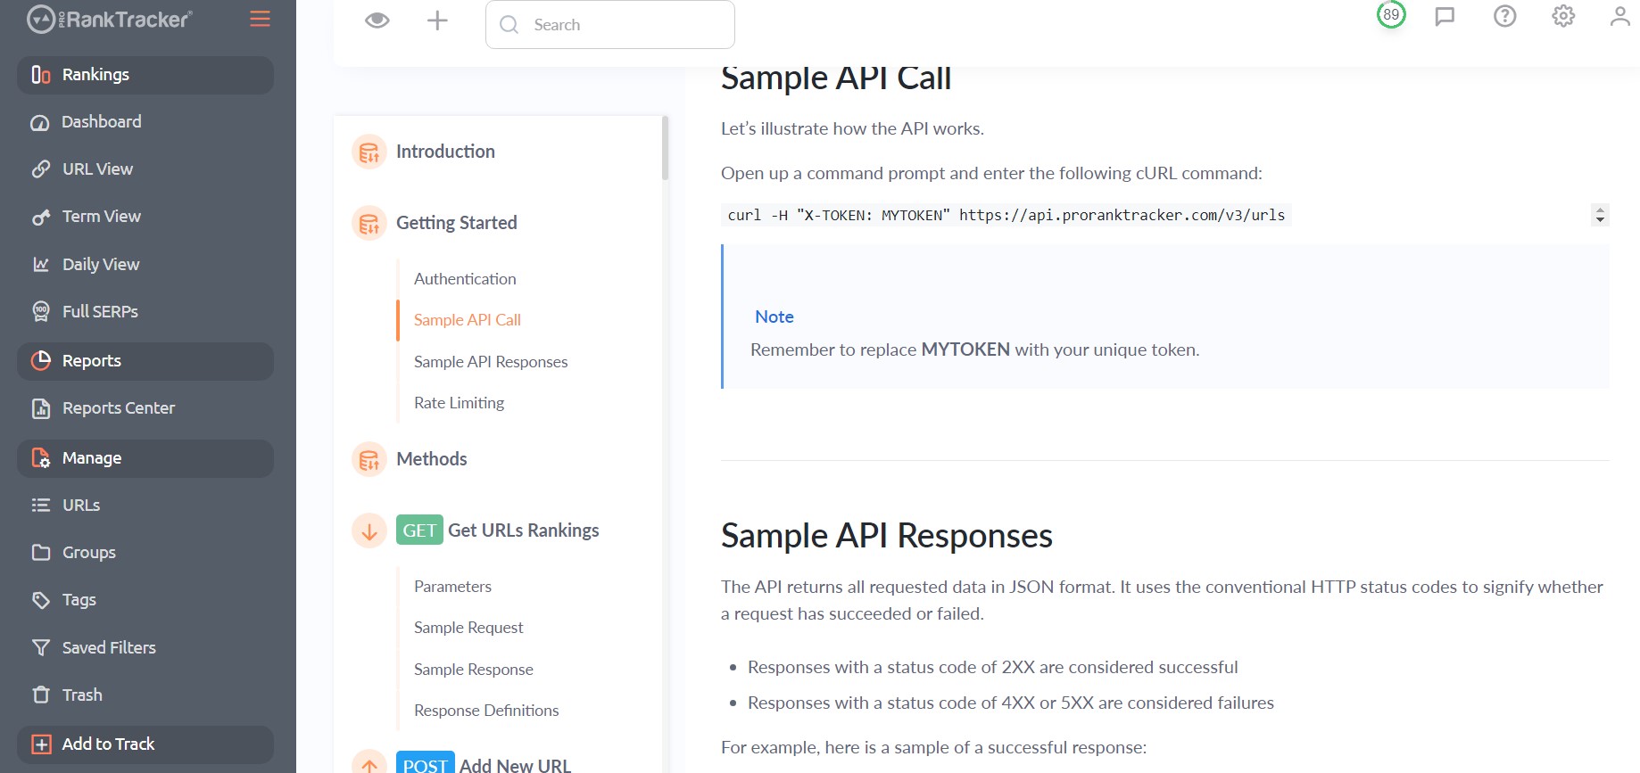The height and width of the screenshot is (773, 1640).
Task: Click the Daily View chart icon
Action: (x=41, y=265)
